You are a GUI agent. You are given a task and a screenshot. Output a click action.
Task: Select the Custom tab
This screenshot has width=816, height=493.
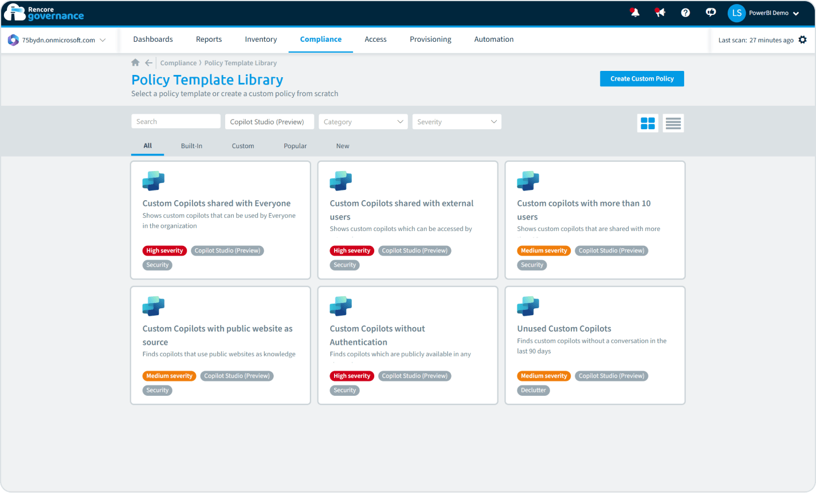tap(243, 146)
